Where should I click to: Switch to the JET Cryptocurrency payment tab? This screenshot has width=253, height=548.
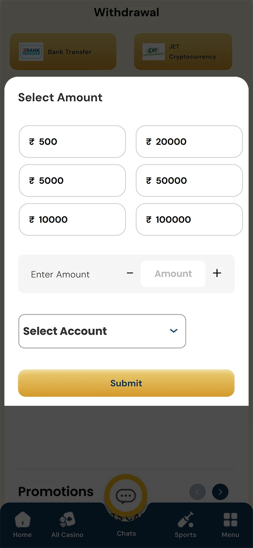183,51
